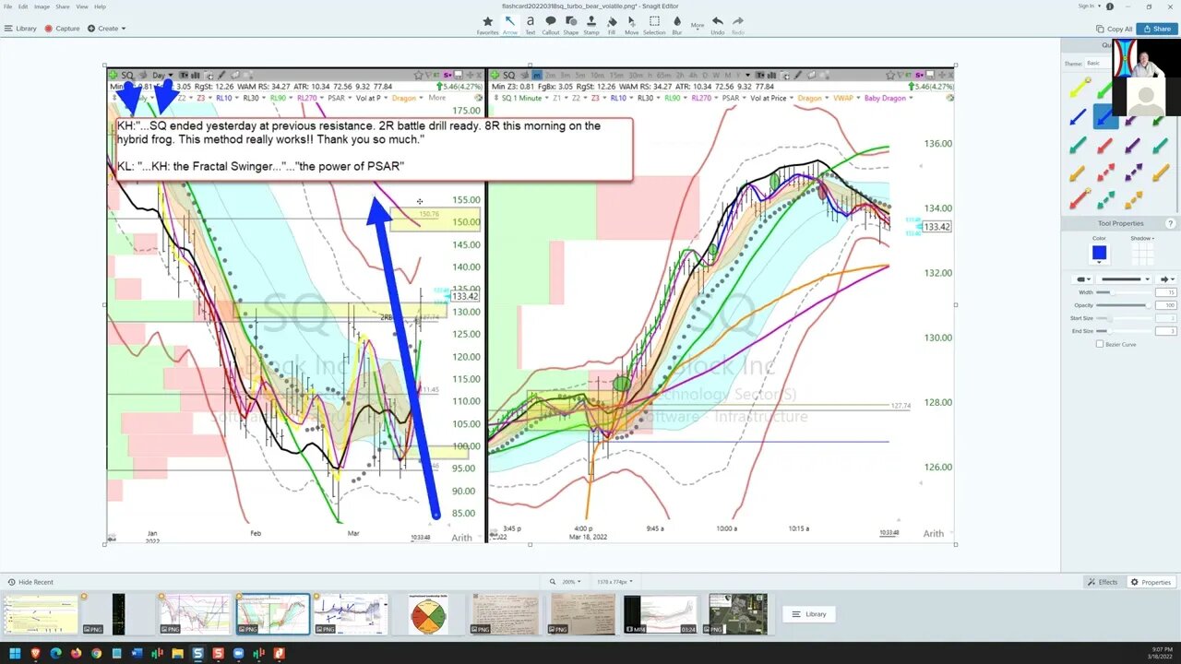Adjust the Opacity slider
1181x664 pixels.
click(x=1124, y=305)
